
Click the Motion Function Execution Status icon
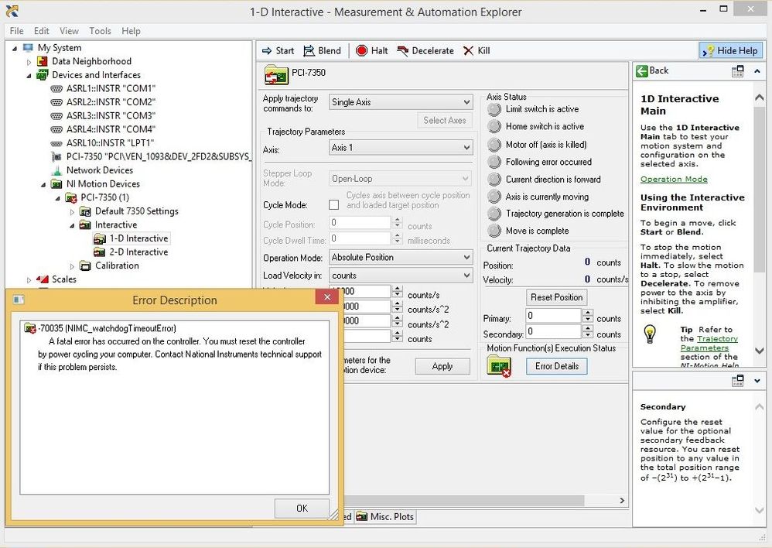click(x=499, y=367)
